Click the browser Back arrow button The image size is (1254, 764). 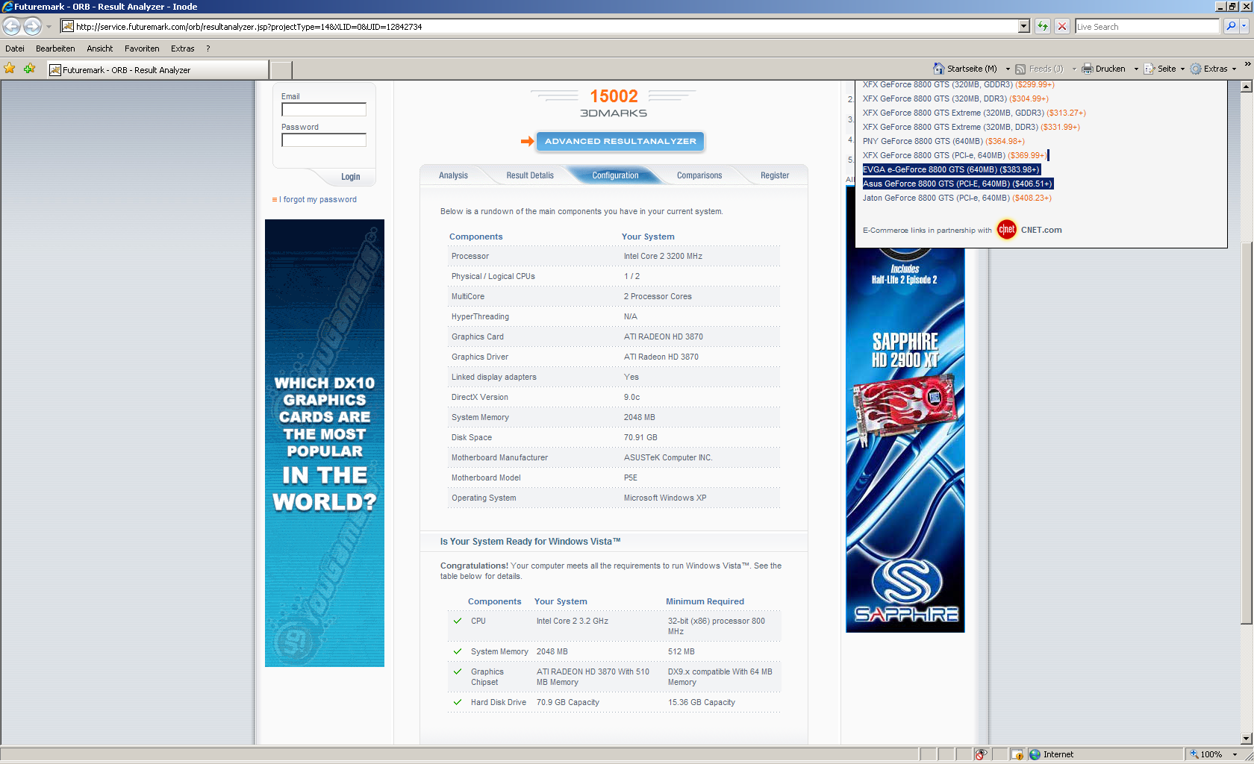pyautogui.click(x=11, y=26)
